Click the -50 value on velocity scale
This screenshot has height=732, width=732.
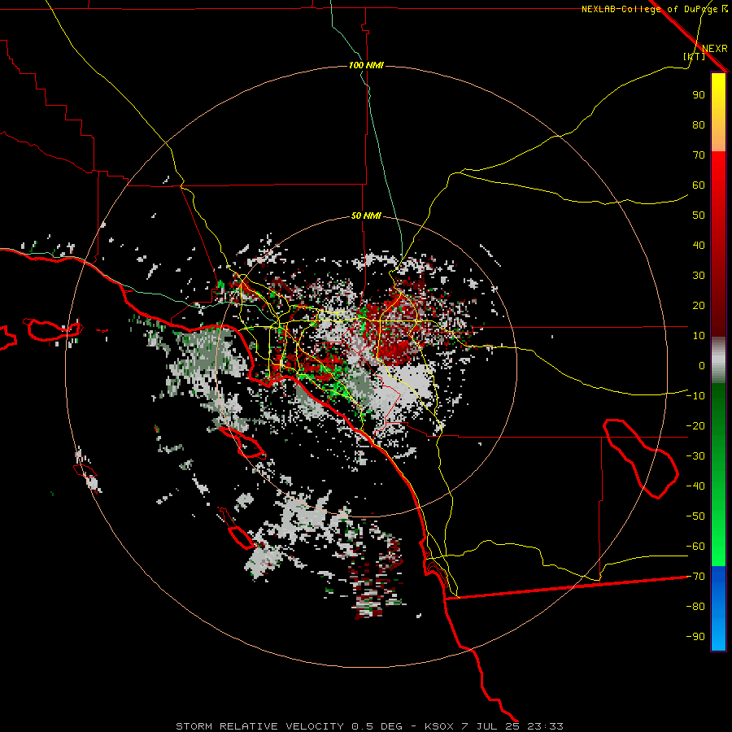click(x=695, y=516)
